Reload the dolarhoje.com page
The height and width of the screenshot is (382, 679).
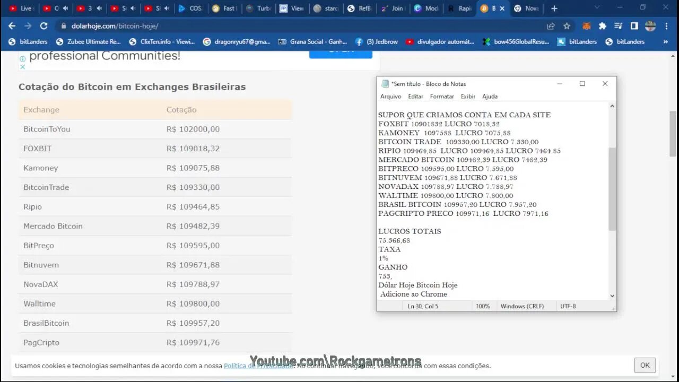click(x=44, y=26)
